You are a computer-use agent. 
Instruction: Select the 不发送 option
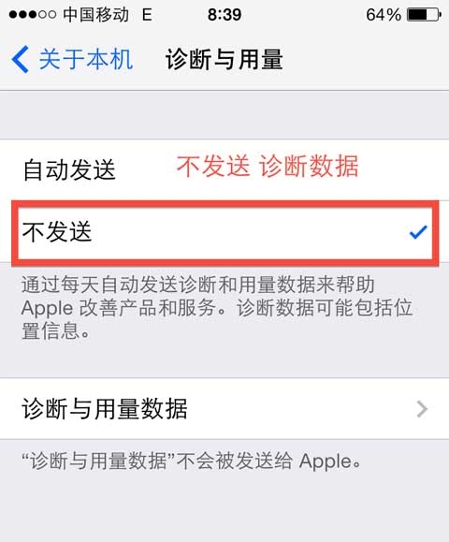[224, 232]
